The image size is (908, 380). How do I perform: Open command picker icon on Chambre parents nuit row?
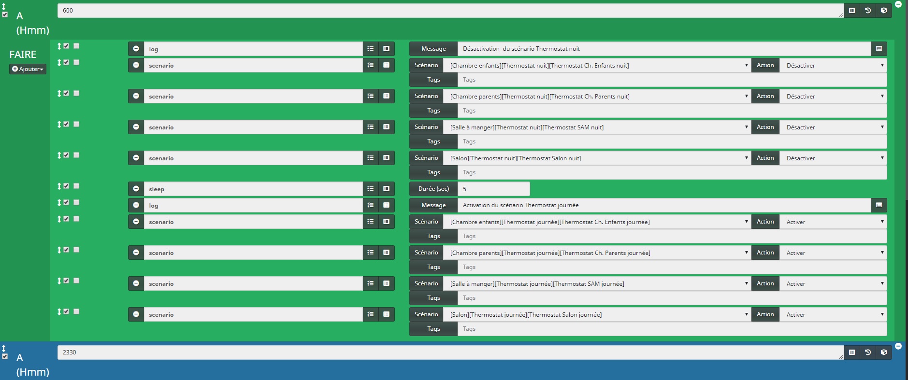387,96
